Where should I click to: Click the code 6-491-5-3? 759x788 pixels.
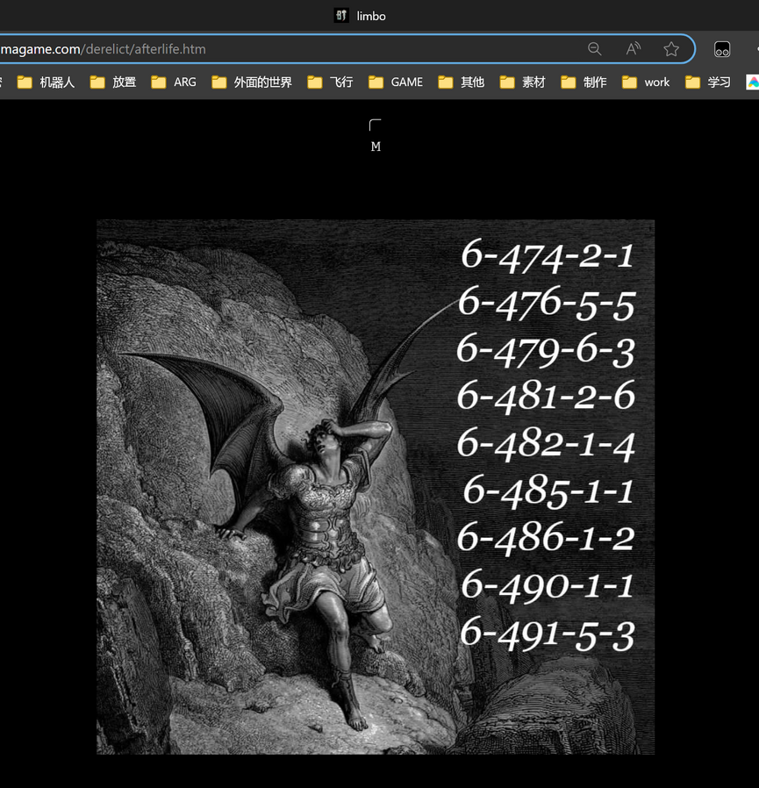click(x=548, y=634)
